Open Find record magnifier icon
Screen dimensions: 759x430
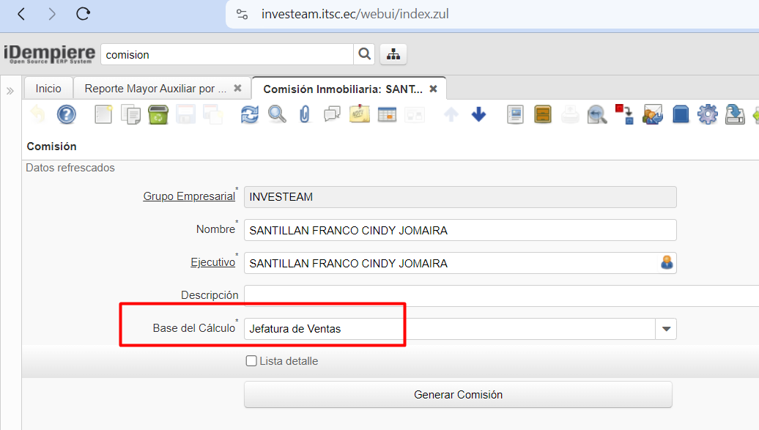click(x=277, y=114)
